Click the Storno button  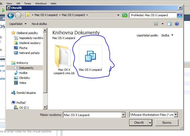167,122
